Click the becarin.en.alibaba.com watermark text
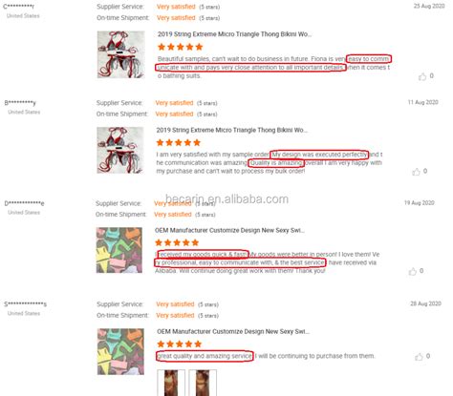The image size is (453, 396). click(226, 199)
